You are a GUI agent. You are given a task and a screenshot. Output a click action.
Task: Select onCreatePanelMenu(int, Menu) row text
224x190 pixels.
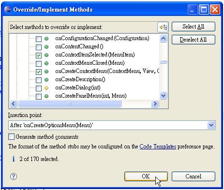[x=91, y=96]
